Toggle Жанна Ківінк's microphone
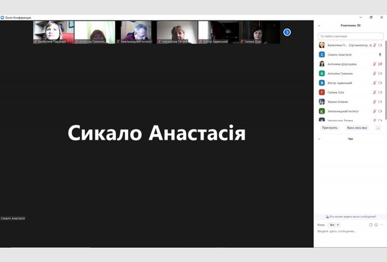The image size is (387, 262). pyautogui.click(x=375, y=102)
